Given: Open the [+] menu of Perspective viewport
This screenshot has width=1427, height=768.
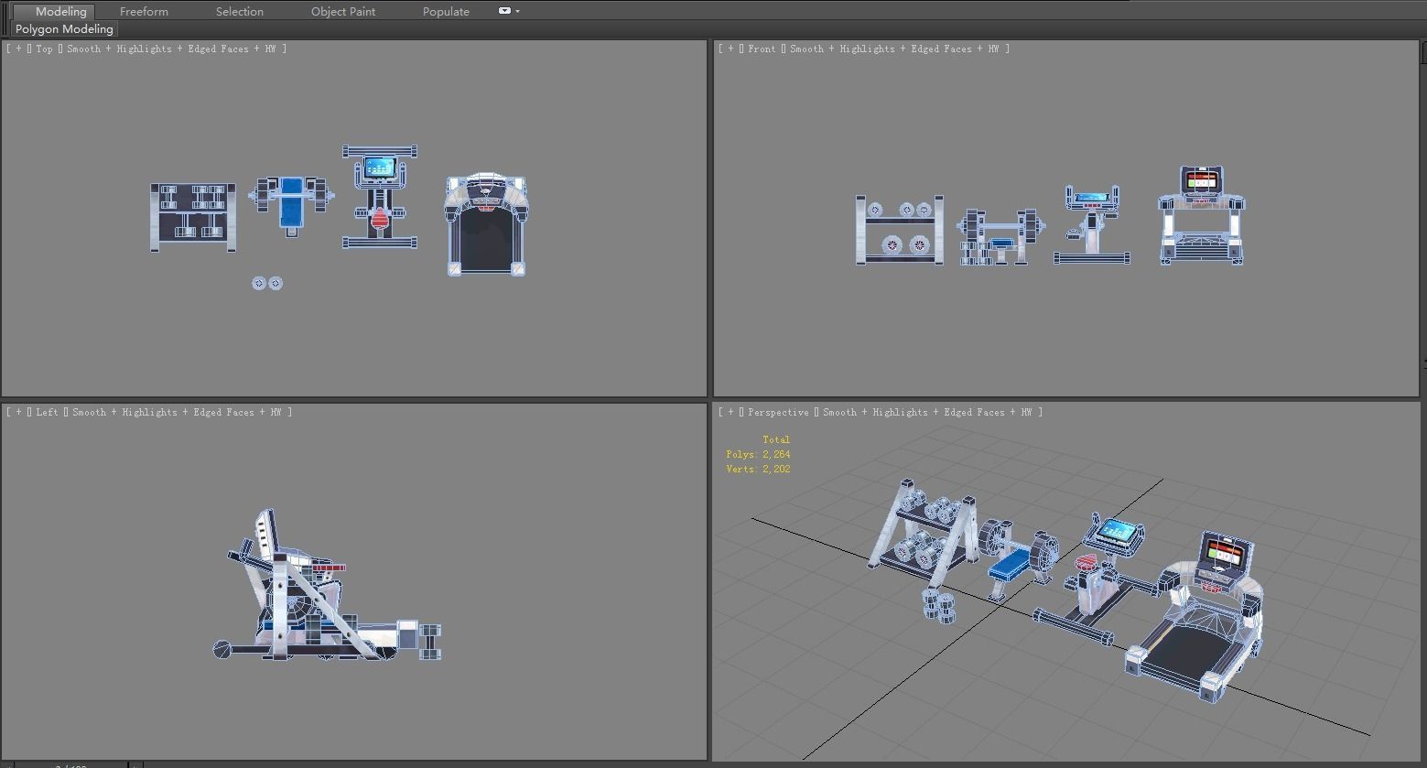Looking at the screenshot, I should pyautogui.click(x=730, y=412).
